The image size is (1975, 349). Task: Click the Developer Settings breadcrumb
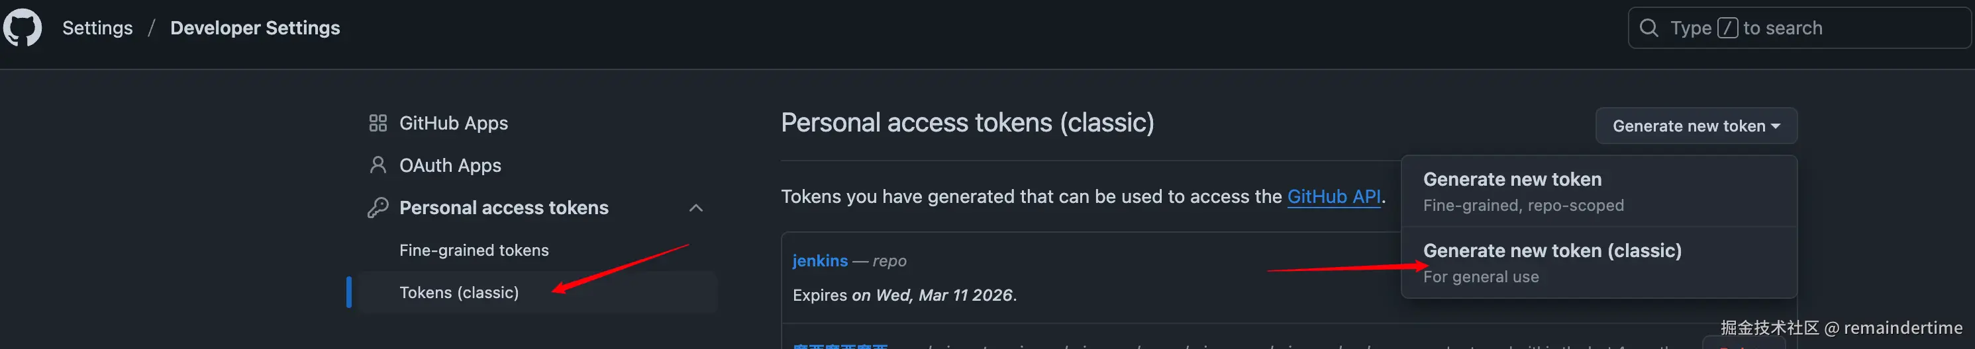[254, 28]
